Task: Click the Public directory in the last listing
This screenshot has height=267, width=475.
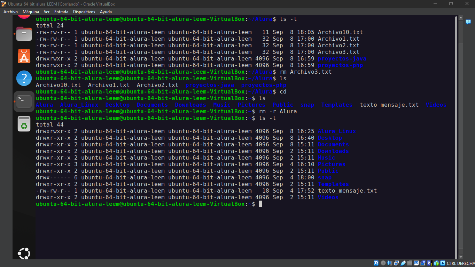Action: [x=328, y=171]
